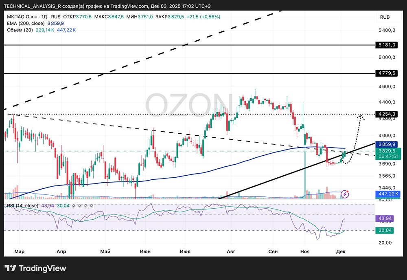Click the third ∅ icon in RSI legend
The width and height of the screenshot is (407, 280).
click(86, 206)
